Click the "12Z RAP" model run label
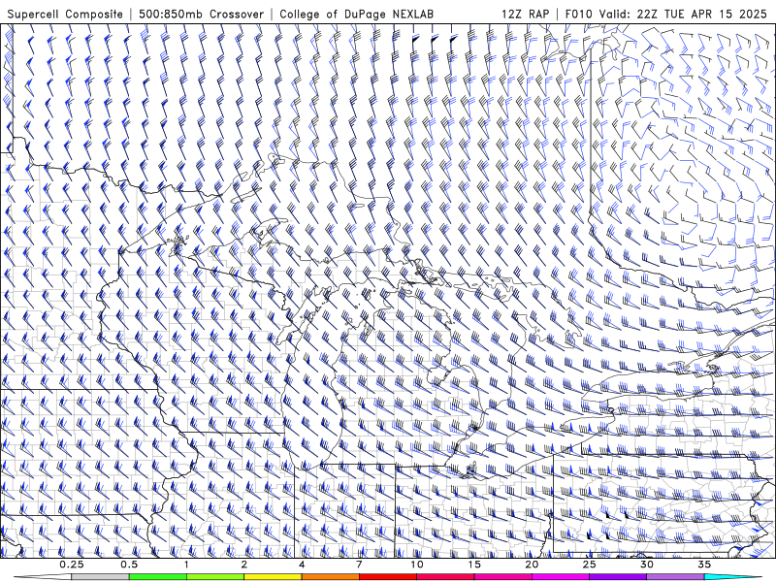This screenshot has height=582, width=776. pyautogui.click(x=525, y=14)
